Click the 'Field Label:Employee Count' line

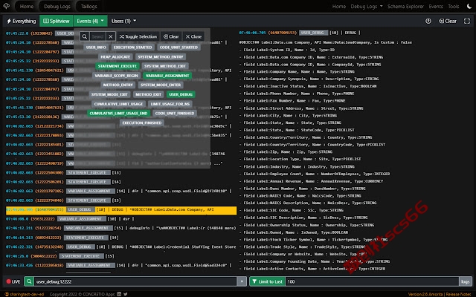tap(315, 174)
